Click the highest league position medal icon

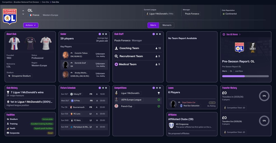pos(8,102)
